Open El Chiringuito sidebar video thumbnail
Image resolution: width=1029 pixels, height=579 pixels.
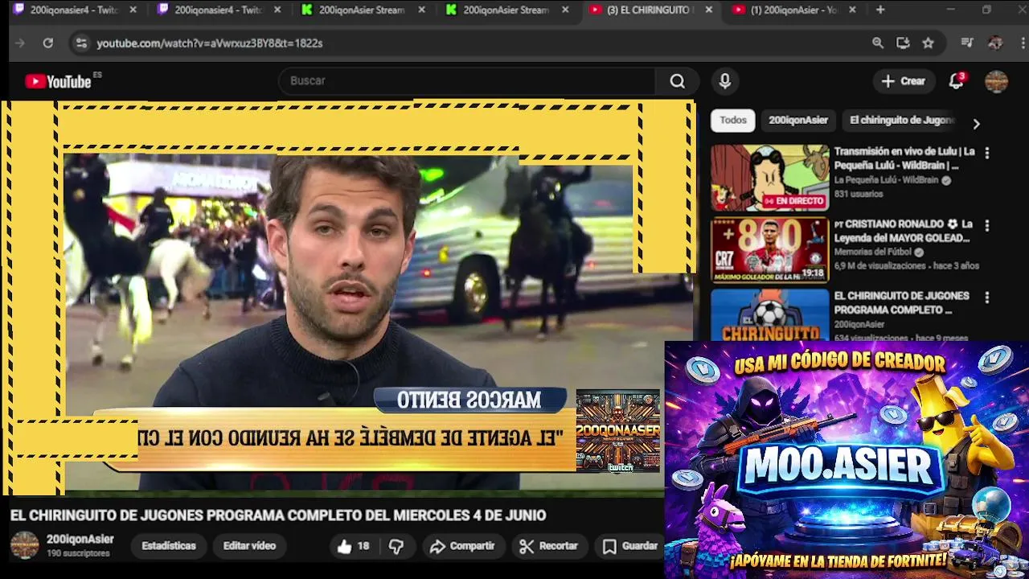769,314
